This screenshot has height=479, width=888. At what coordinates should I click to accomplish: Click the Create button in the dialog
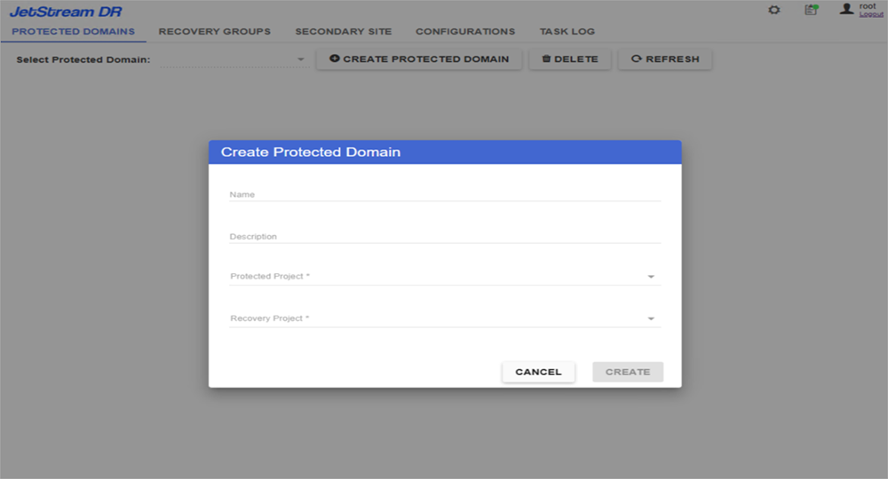(x=628, y=372)
